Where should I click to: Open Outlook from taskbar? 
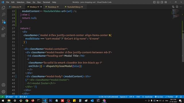(x=92, y=101)
